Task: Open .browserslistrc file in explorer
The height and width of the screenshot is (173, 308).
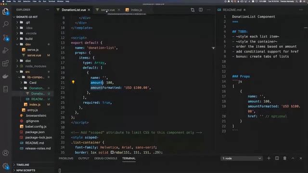Action: [x=36, y=115]
